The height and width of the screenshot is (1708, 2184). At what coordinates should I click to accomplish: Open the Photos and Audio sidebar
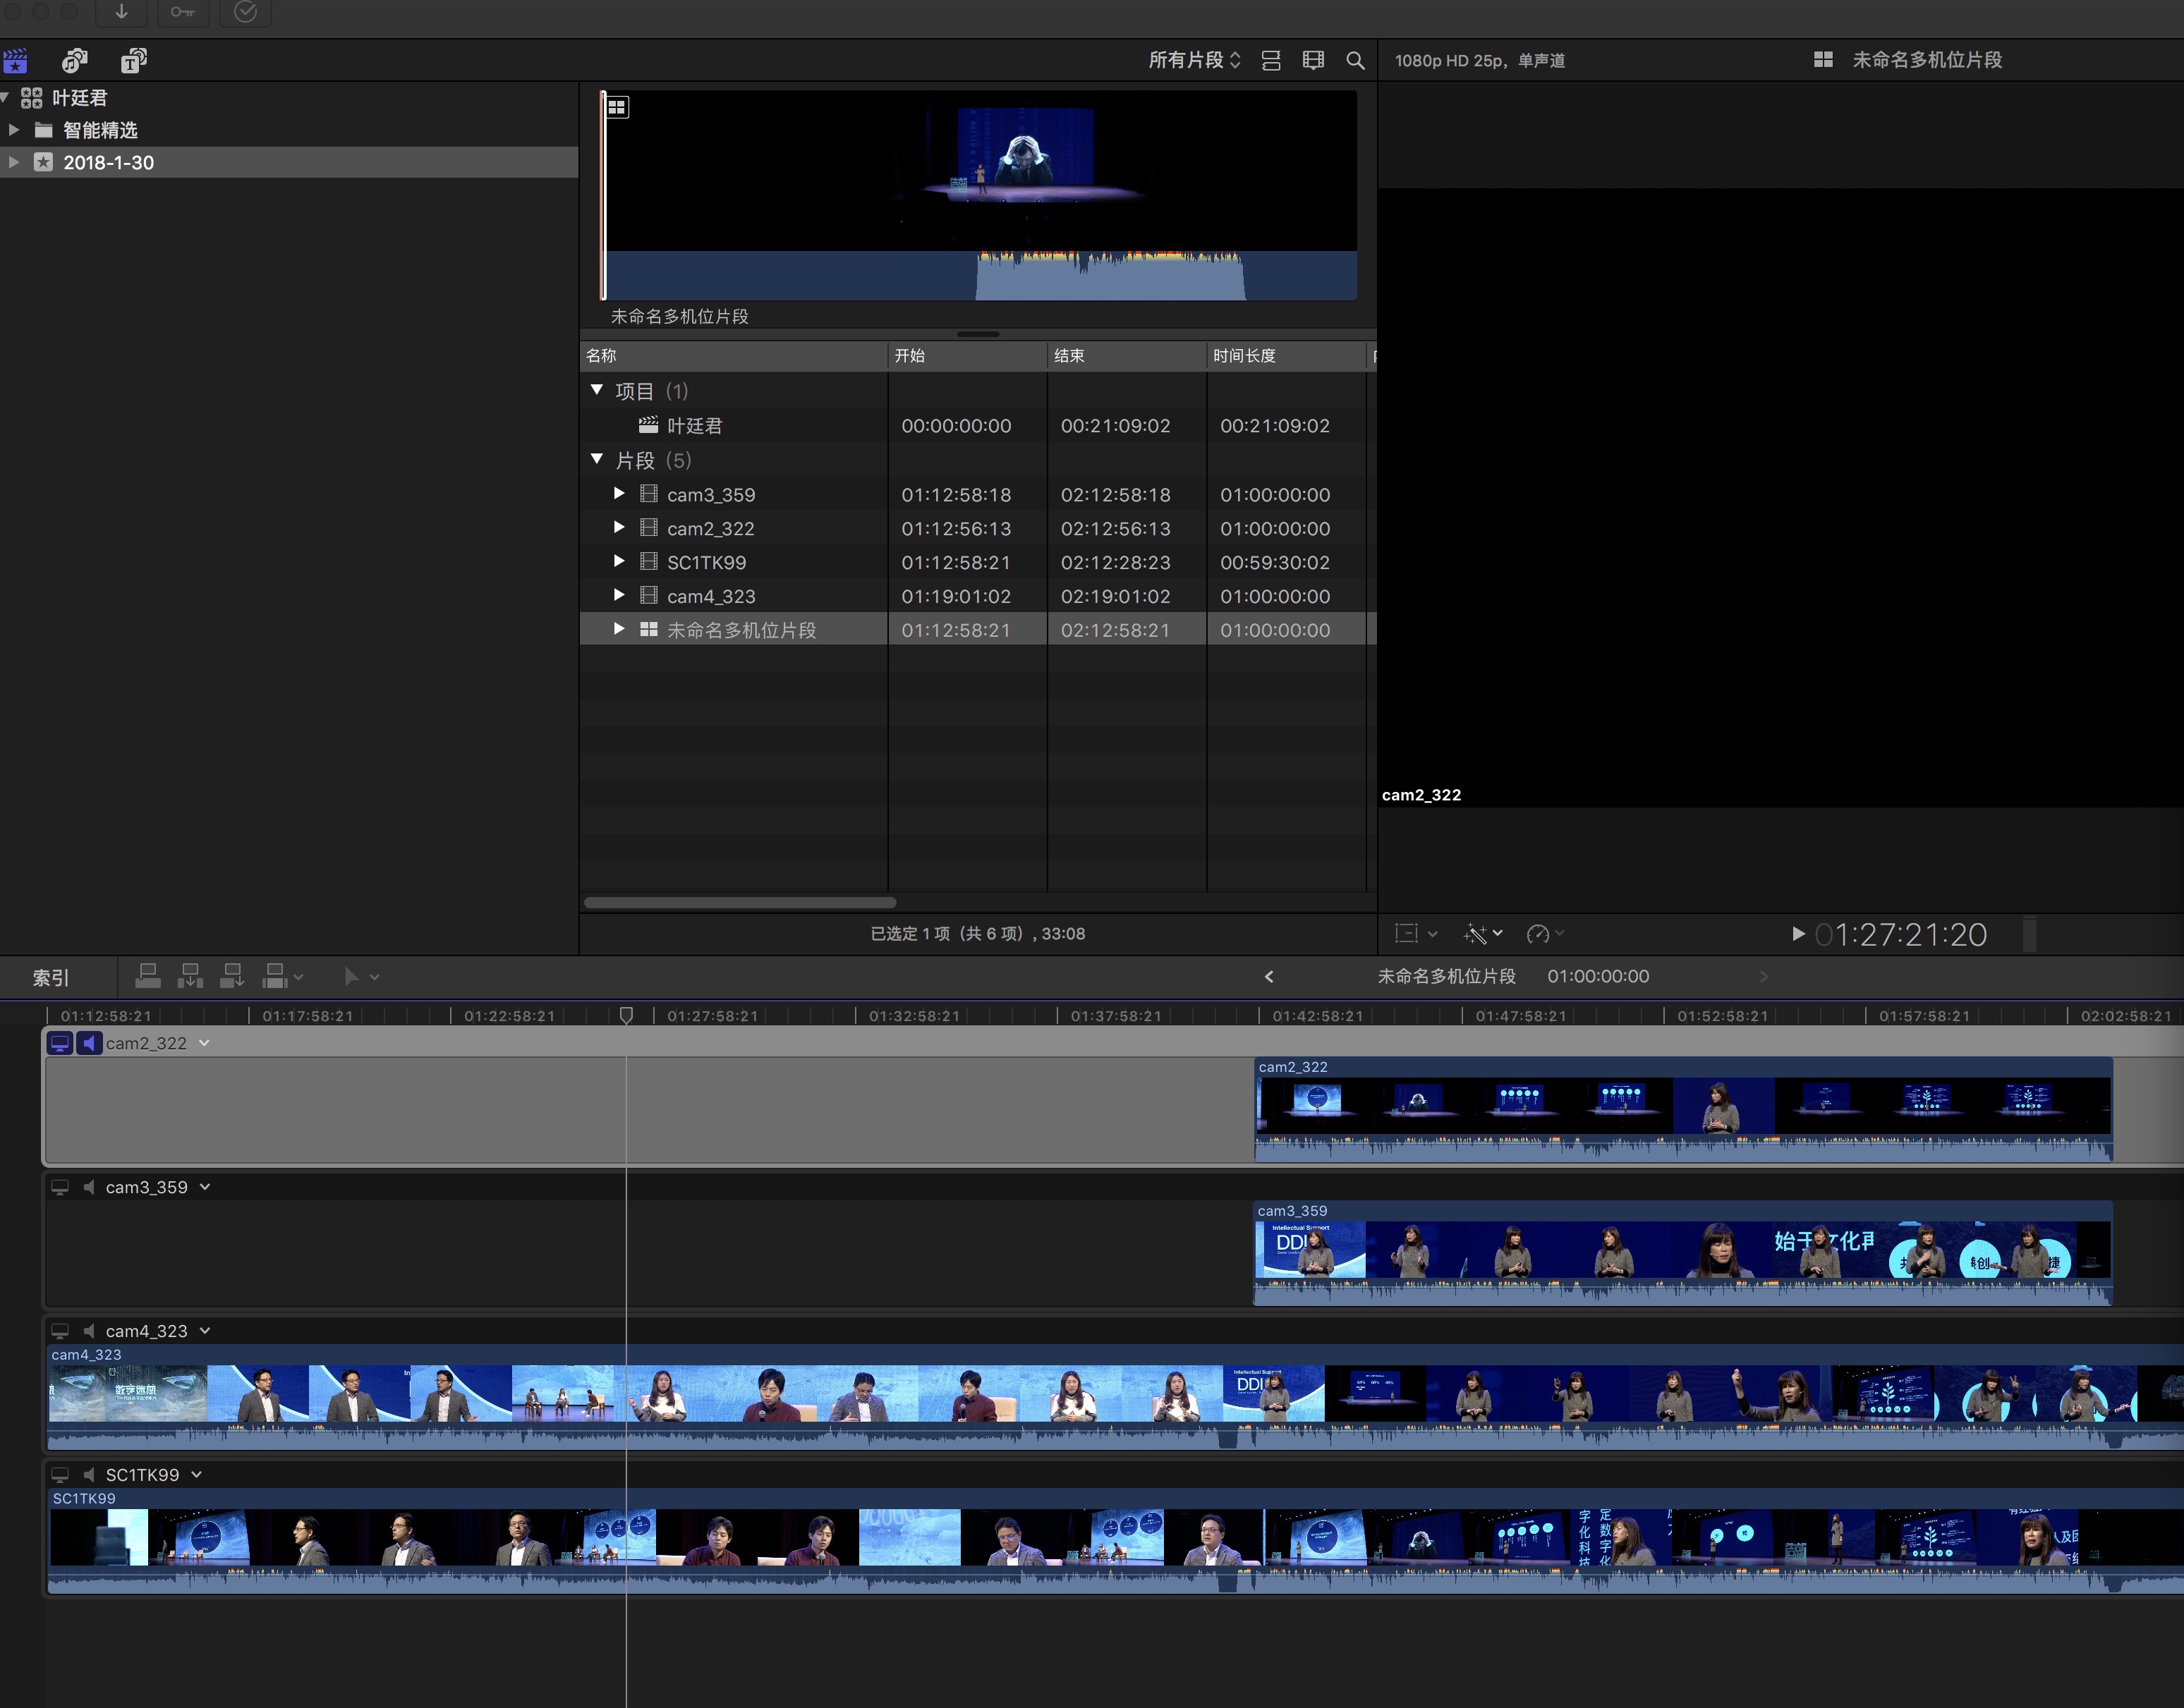[x=74, y=61]
